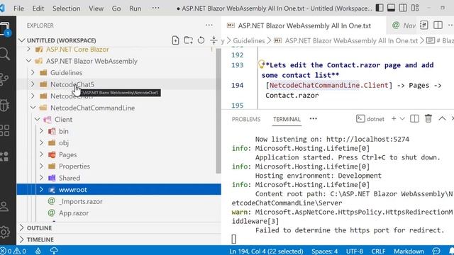This screenshot has width=454, height=255.
Task: Expand the wwwroot folder
Action: 41,189
